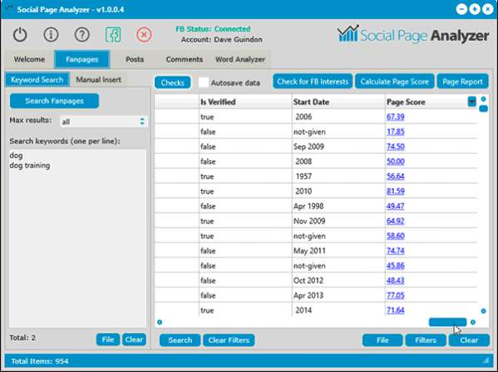Open page score link 49.47
498x372 pixels.
tap(396, 206)
